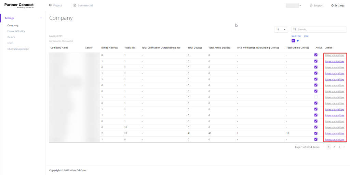The image size is (350, 175).
Task: Enable the unchecked Active checkbox in the table
Action: [316, 97]
